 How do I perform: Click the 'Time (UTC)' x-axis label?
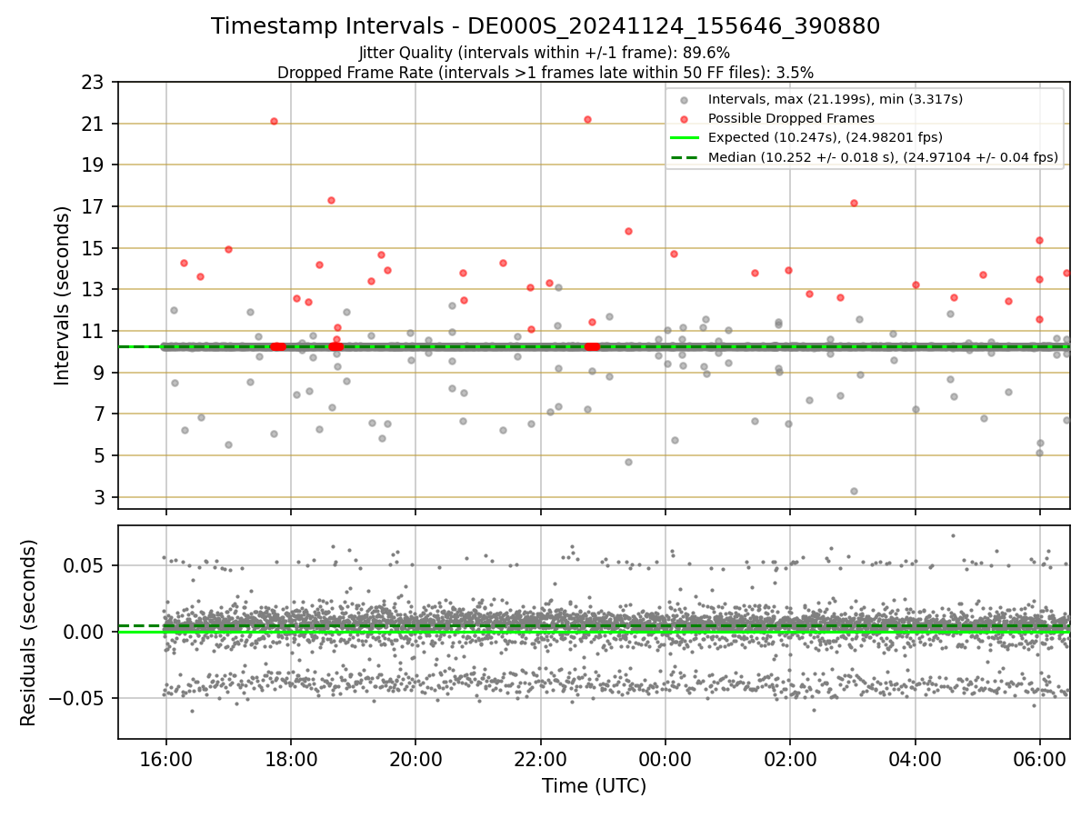click(x=595, y=786)
